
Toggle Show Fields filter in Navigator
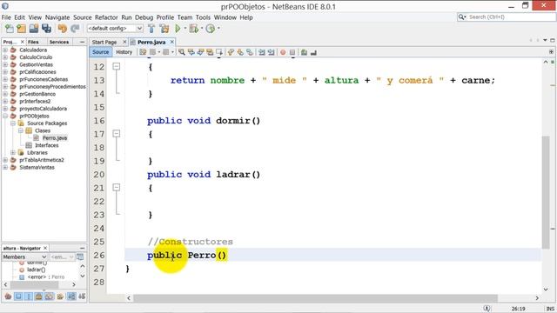click(x=18, y=296)
